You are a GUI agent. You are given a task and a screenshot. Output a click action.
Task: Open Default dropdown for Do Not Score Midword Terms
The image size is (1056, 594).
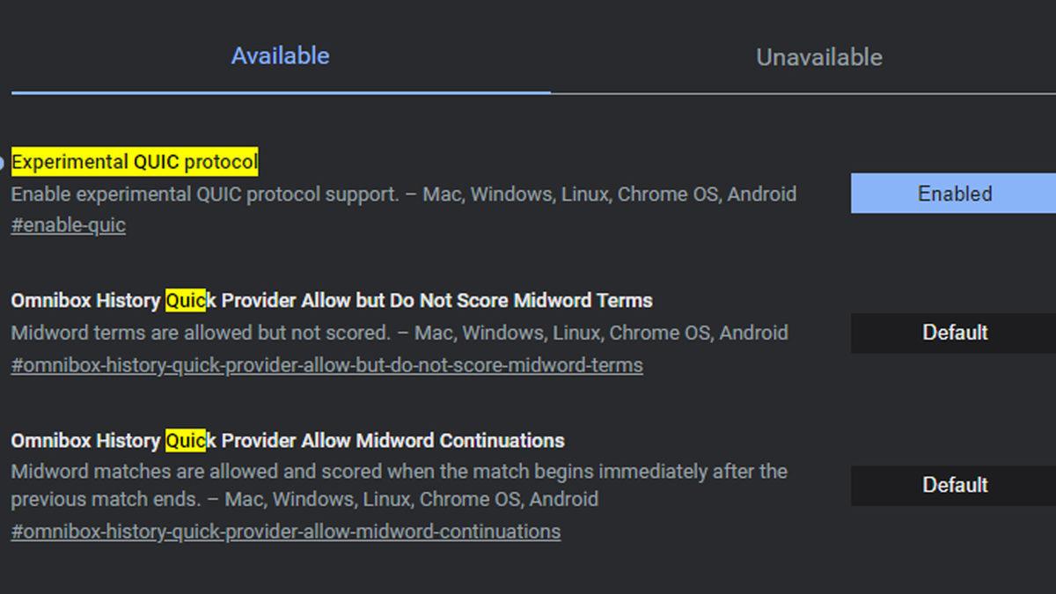954,333
